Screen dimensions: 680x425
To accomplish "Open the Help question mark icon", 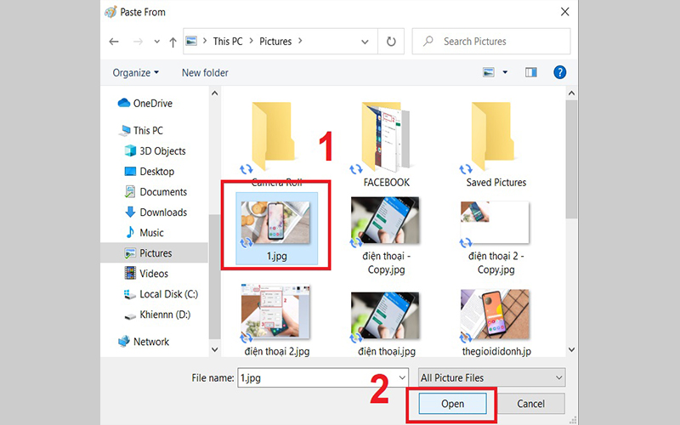I will [559, 73].
